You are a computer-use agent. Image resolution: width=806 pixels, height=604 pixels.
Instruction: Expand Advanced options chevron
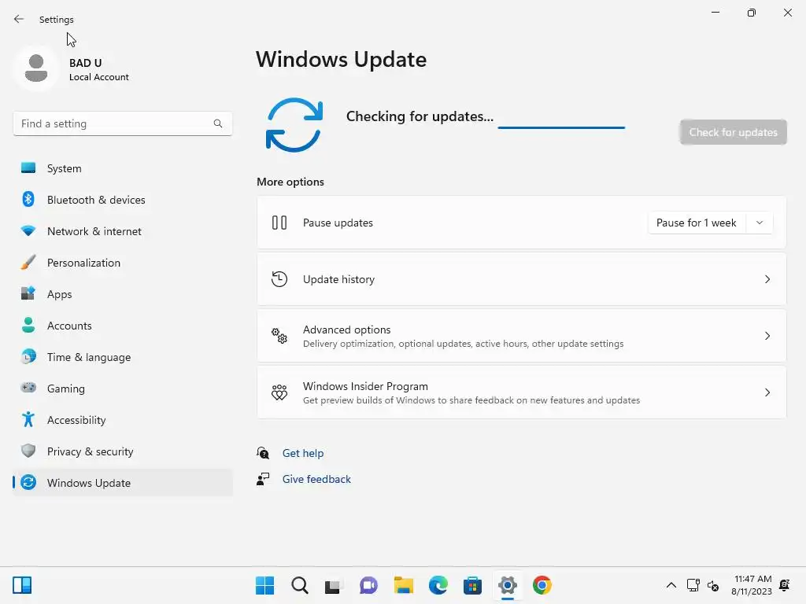[x=767, y=336]
